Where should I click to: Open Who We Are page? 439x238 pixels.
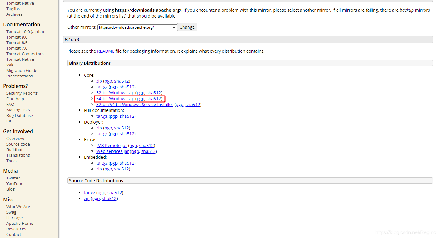coord(18,207)
